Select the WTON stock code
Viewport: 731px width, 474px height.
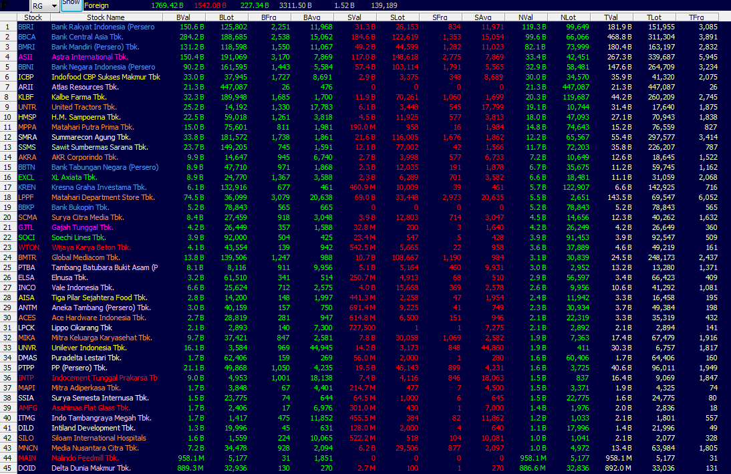pyautogui.click(x=29, y=248)
